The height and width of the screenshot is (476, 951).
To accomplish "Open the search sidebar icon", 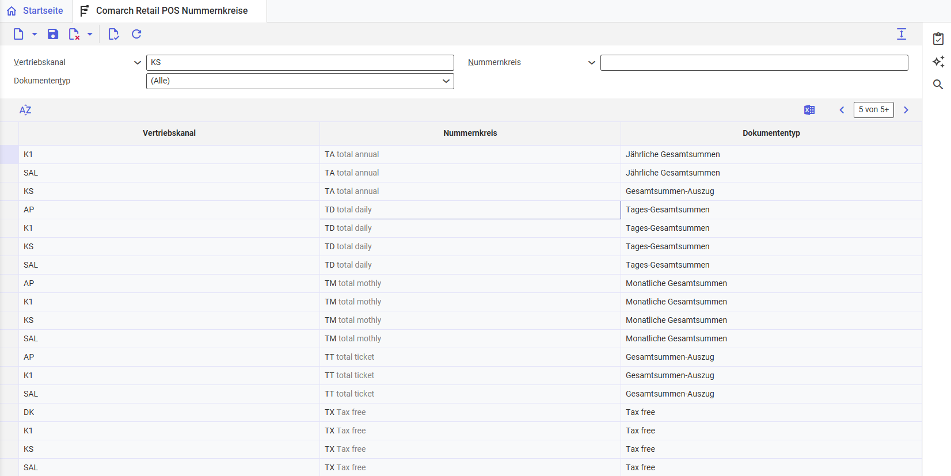I will (938, 85).
